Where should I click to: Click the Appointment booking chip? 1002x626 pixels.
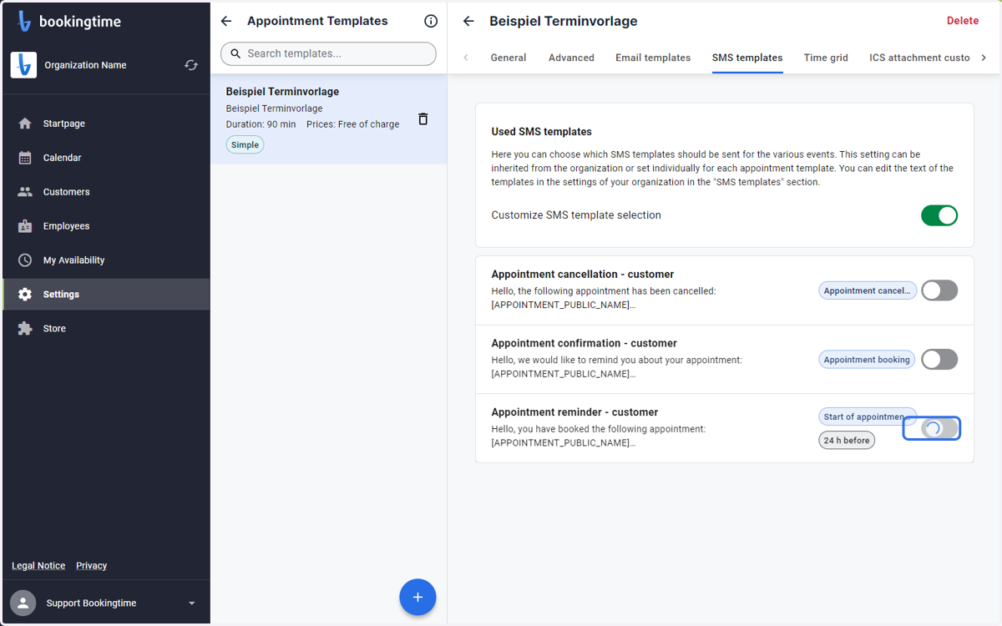pos(867,360)
